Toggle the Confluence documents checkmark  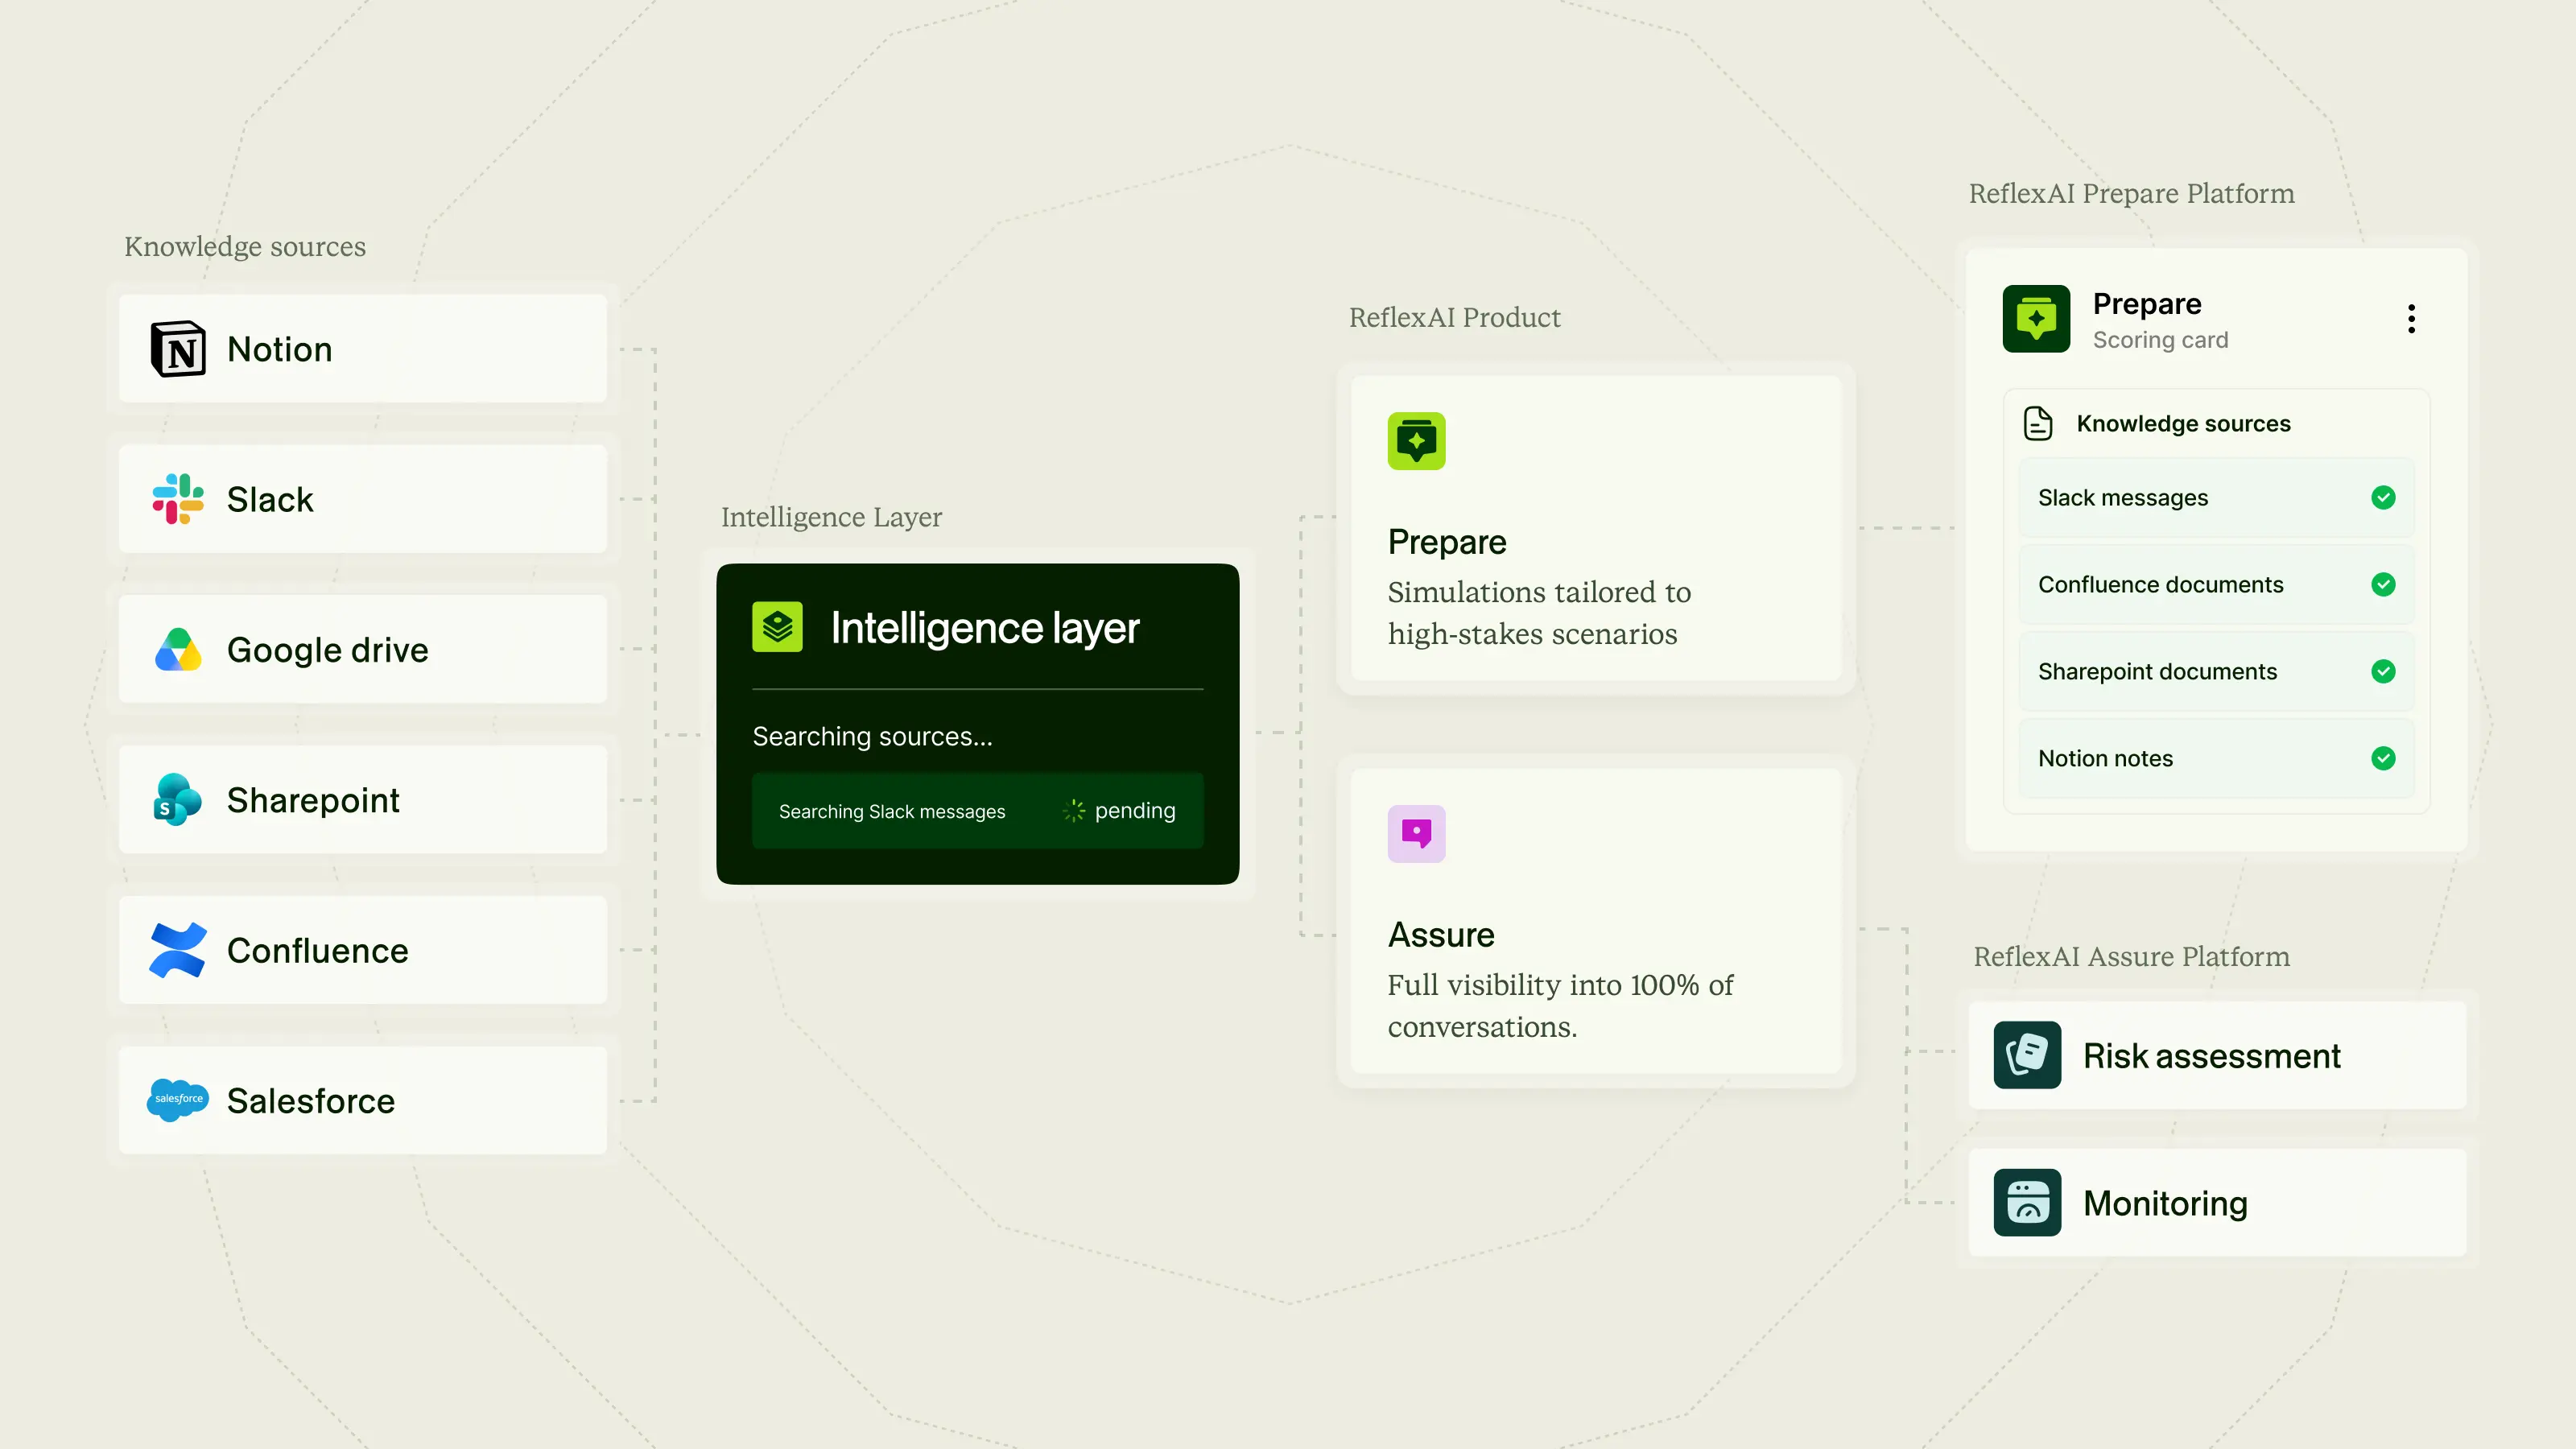coord(2383,585)
